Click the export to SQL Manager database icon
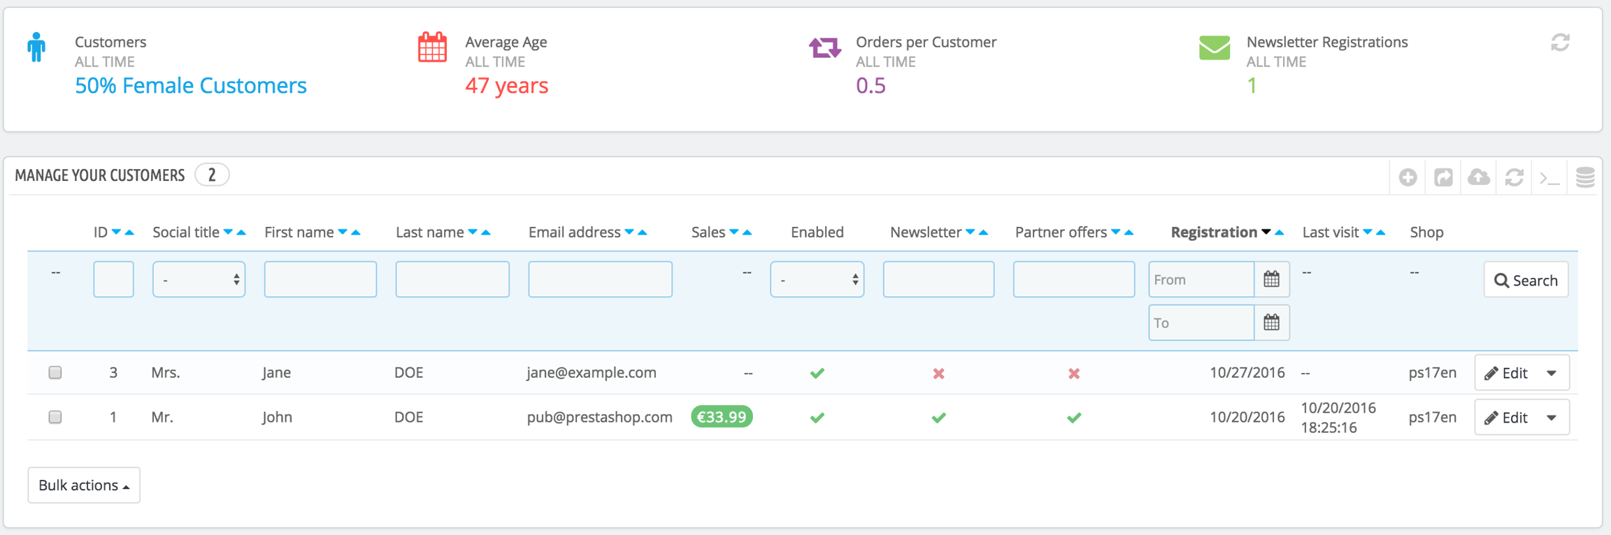Image resolution: width=1611 pixels, height=535 pixels. (x=1585, y=177)
